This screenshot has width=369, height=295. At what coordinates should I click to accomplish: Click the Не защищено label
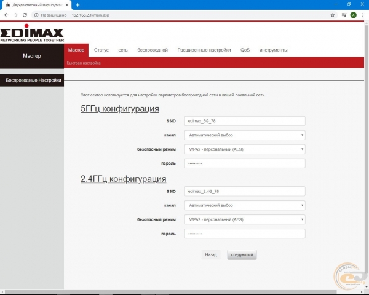[54, 15]
